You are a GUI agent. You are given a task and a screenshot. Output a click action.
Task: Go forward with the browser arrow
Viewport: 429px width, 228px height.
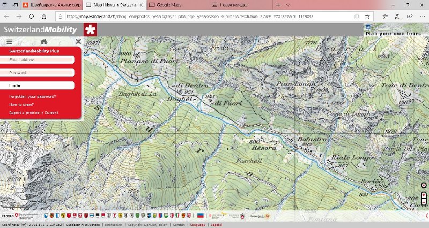[x=19, y=17]
